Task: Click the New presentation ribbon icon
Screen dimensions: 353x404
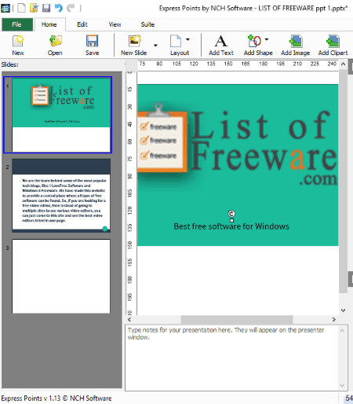Action: (18, 45)
